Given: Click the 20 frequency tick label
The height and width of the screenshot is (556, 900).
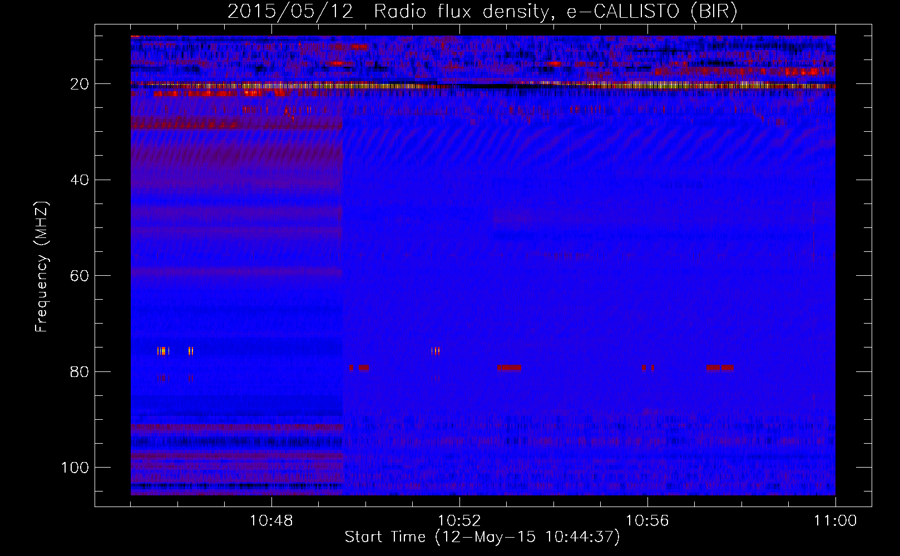Looking at the screenshot, I should 80,84.
